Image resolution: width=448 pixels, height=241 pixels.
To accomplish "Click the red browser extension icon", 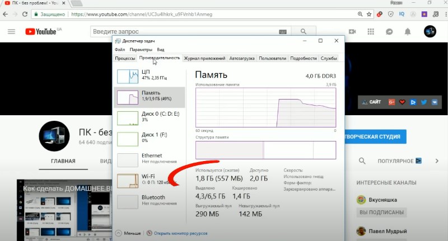I will point(380,15).
